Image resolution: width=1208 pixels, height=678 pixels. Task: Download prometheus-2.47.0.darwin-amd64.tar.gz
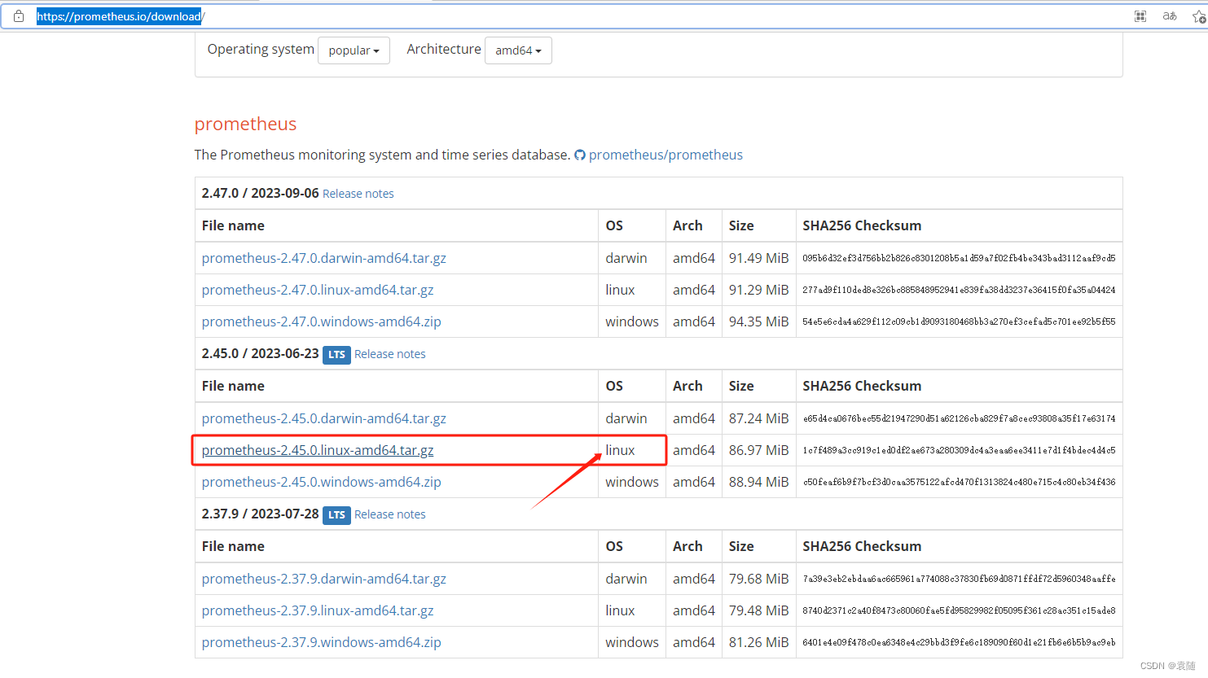coord(323,258)
